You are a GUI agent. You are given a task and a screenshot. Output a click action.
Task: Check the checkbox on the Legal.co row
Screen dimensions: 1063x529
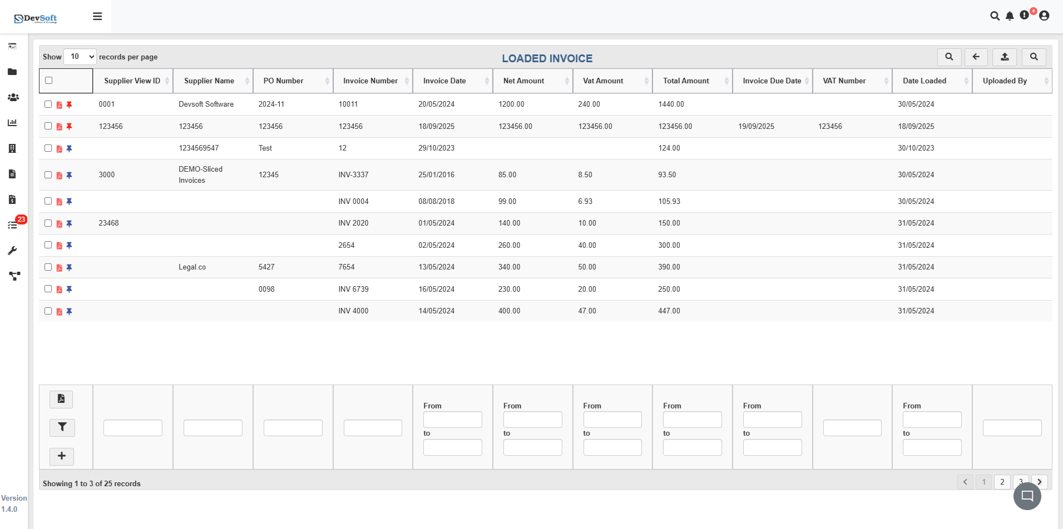pos(48,267)
